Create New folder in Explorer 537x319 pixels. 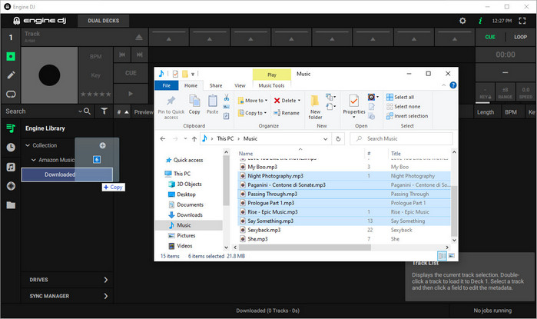click(315, 108)
